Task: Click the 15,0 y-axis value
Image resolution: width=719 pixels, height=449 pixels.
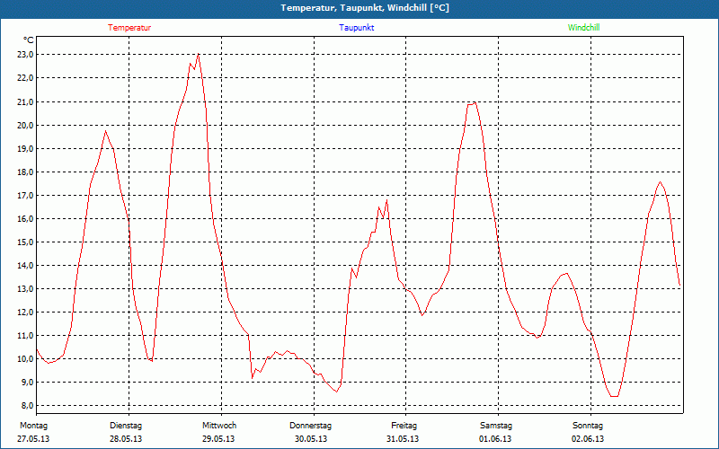Action: [x=25, y=242]
